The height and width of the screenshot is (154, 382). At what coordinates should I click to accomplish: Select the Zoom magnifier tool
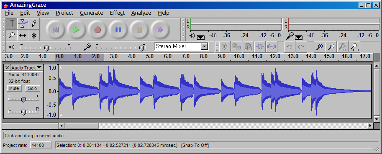coord(12,35)
